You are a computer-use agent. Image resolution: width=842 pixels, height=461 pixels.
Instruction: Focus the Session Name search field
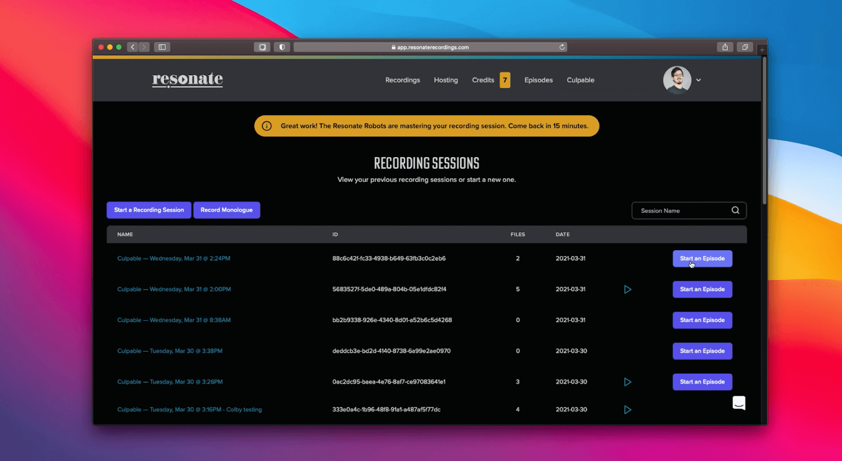pyautogui.click(x=689, y=210)
